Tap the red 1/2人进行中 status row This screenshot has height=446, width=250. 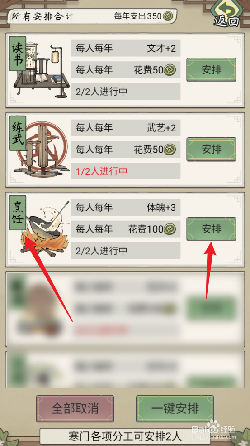tap(126, 171)
